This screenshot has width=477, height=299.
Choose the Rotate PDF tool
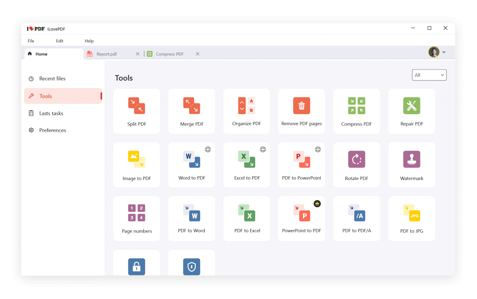point(357,165)
